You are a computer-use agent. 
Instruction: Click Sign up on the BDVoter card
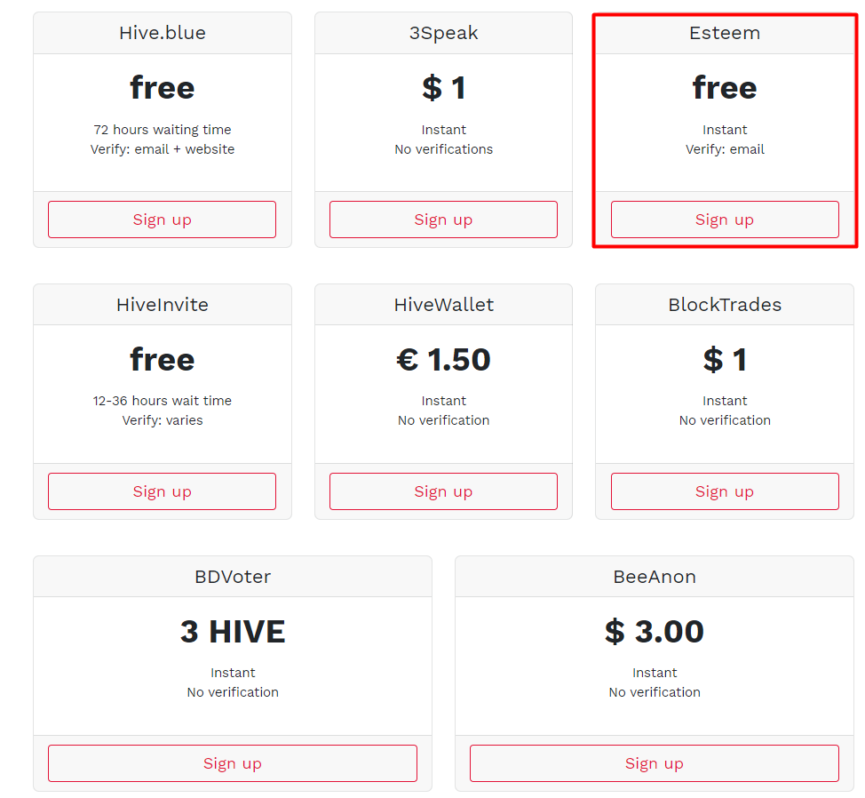click(x=233, y=763)
